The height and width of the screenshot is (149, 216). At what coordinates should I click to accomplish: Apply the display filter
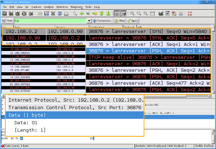pyautogui.click(x=132, y=21)
